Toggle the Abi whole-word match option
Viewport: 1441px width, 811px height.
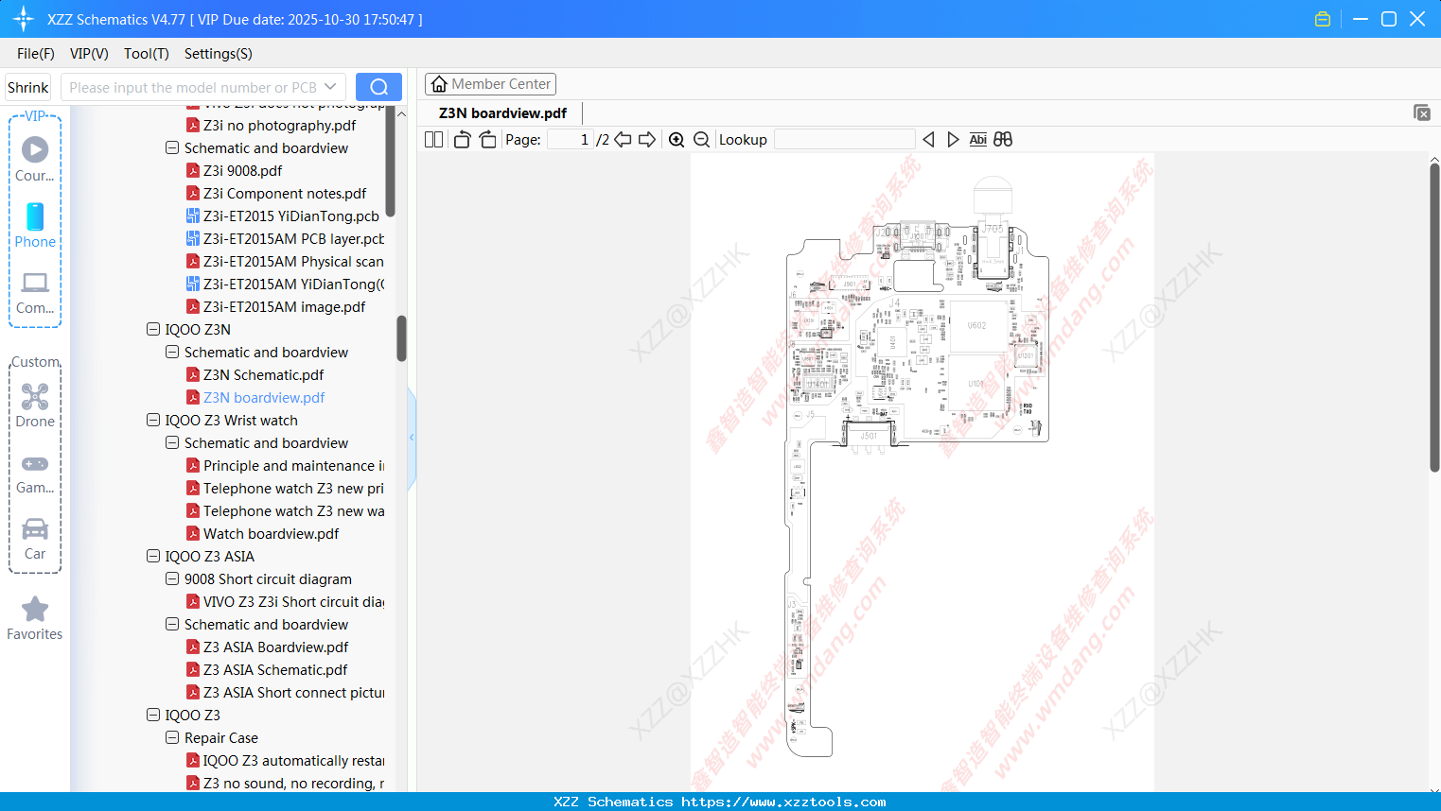[x=978, y=140]
